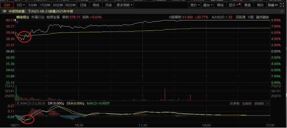Select the 分时 intraday tab
The height and width of the screenshot is (128, 287).
7,5
